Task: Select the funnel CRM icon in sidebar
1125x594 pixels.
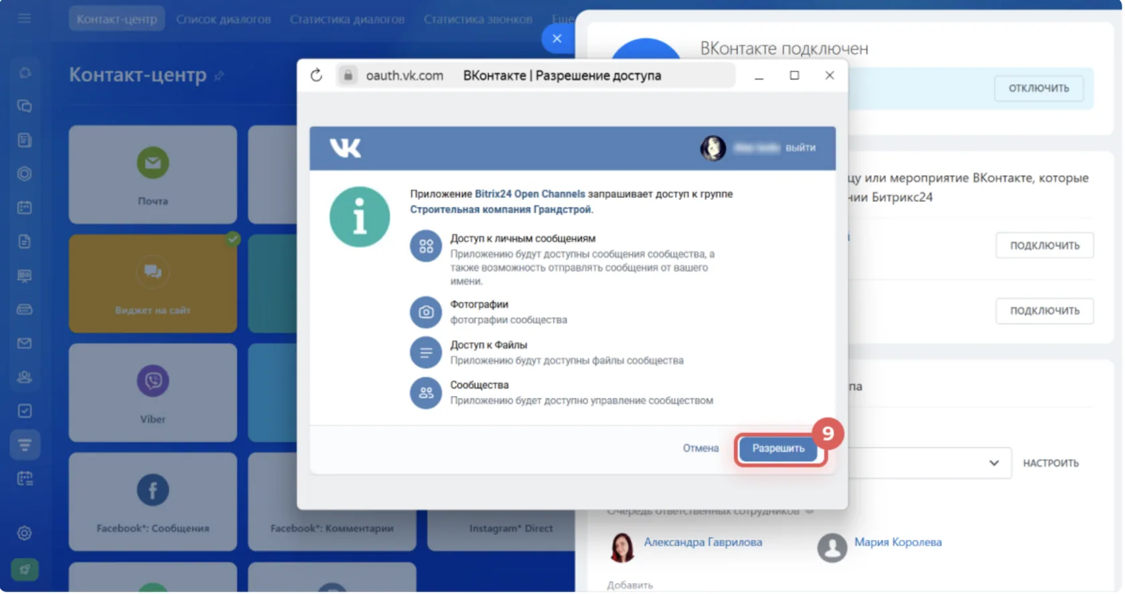Action: pyautogui.click(x=25, y=445)
